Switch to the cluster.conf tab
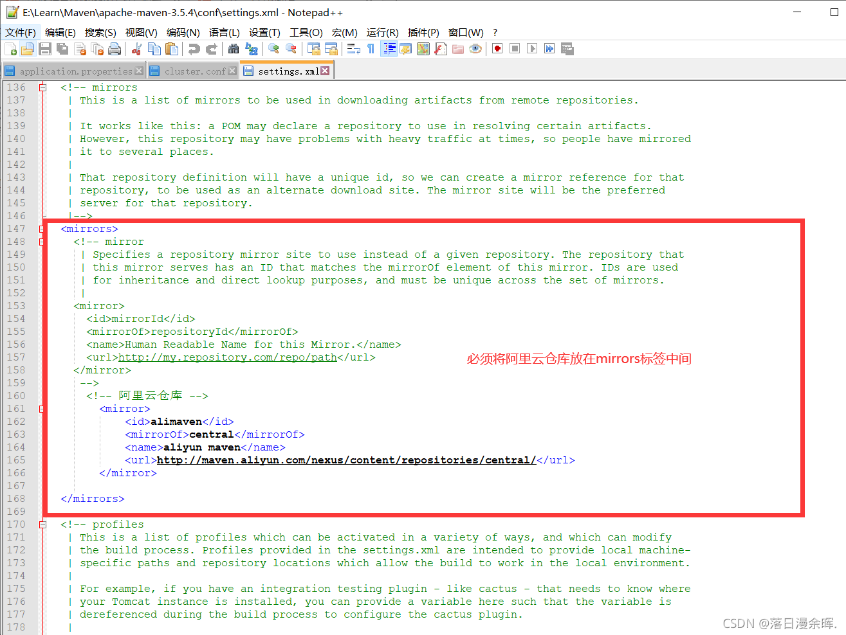846x635 pixels. tap(194, 71)
